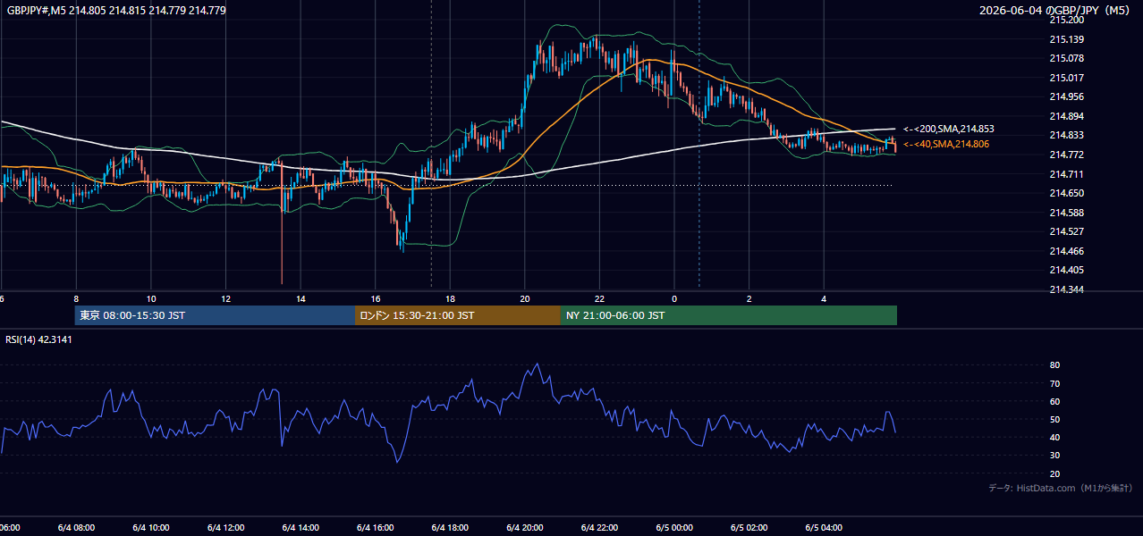Image resolution: width=1143 pixels, height=536 pixels.
Task: Click the 215.139 price axis label
Action: click(1066, 39)
